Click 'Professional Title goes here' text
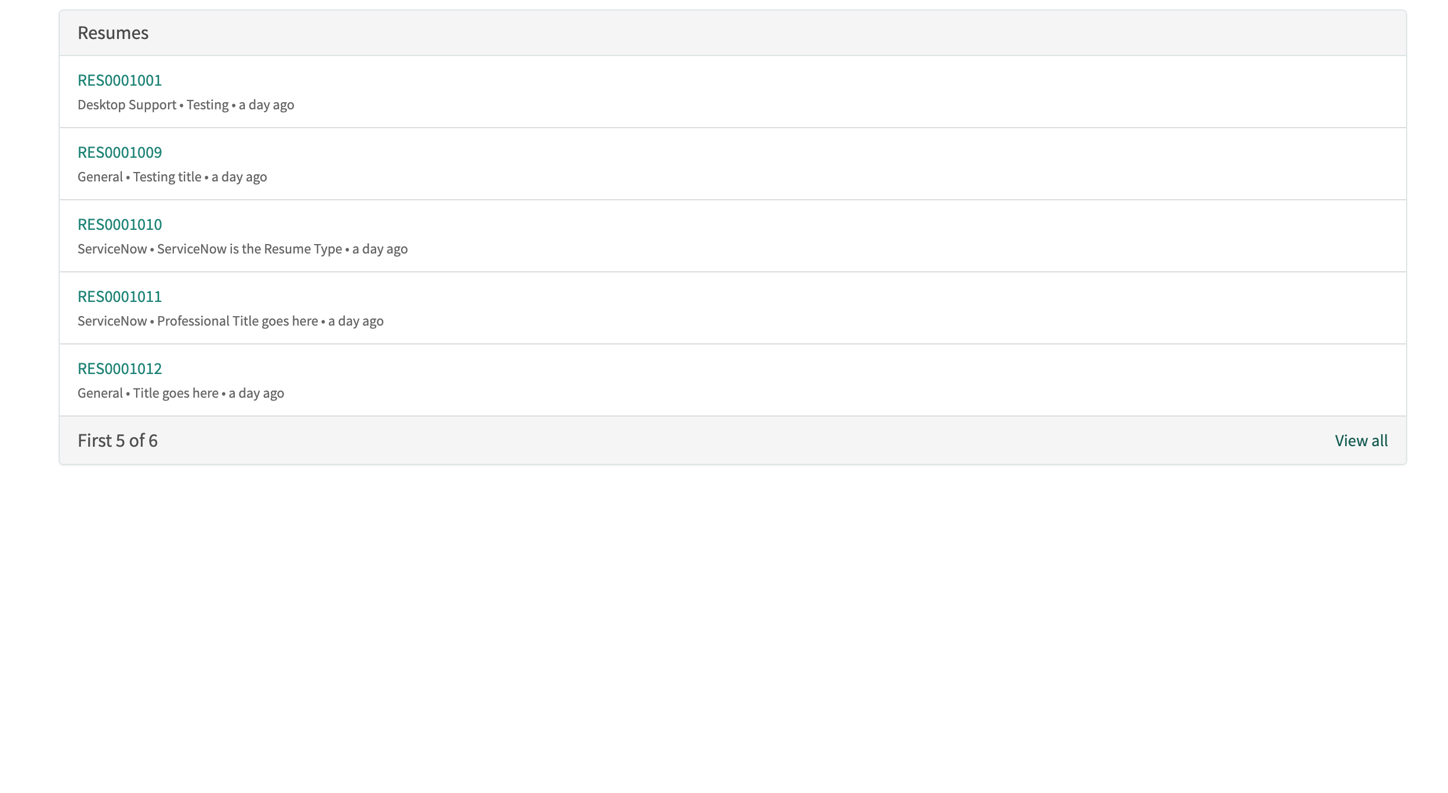The height and width of the screenshot is (793, 1448). tap(238, 321)
